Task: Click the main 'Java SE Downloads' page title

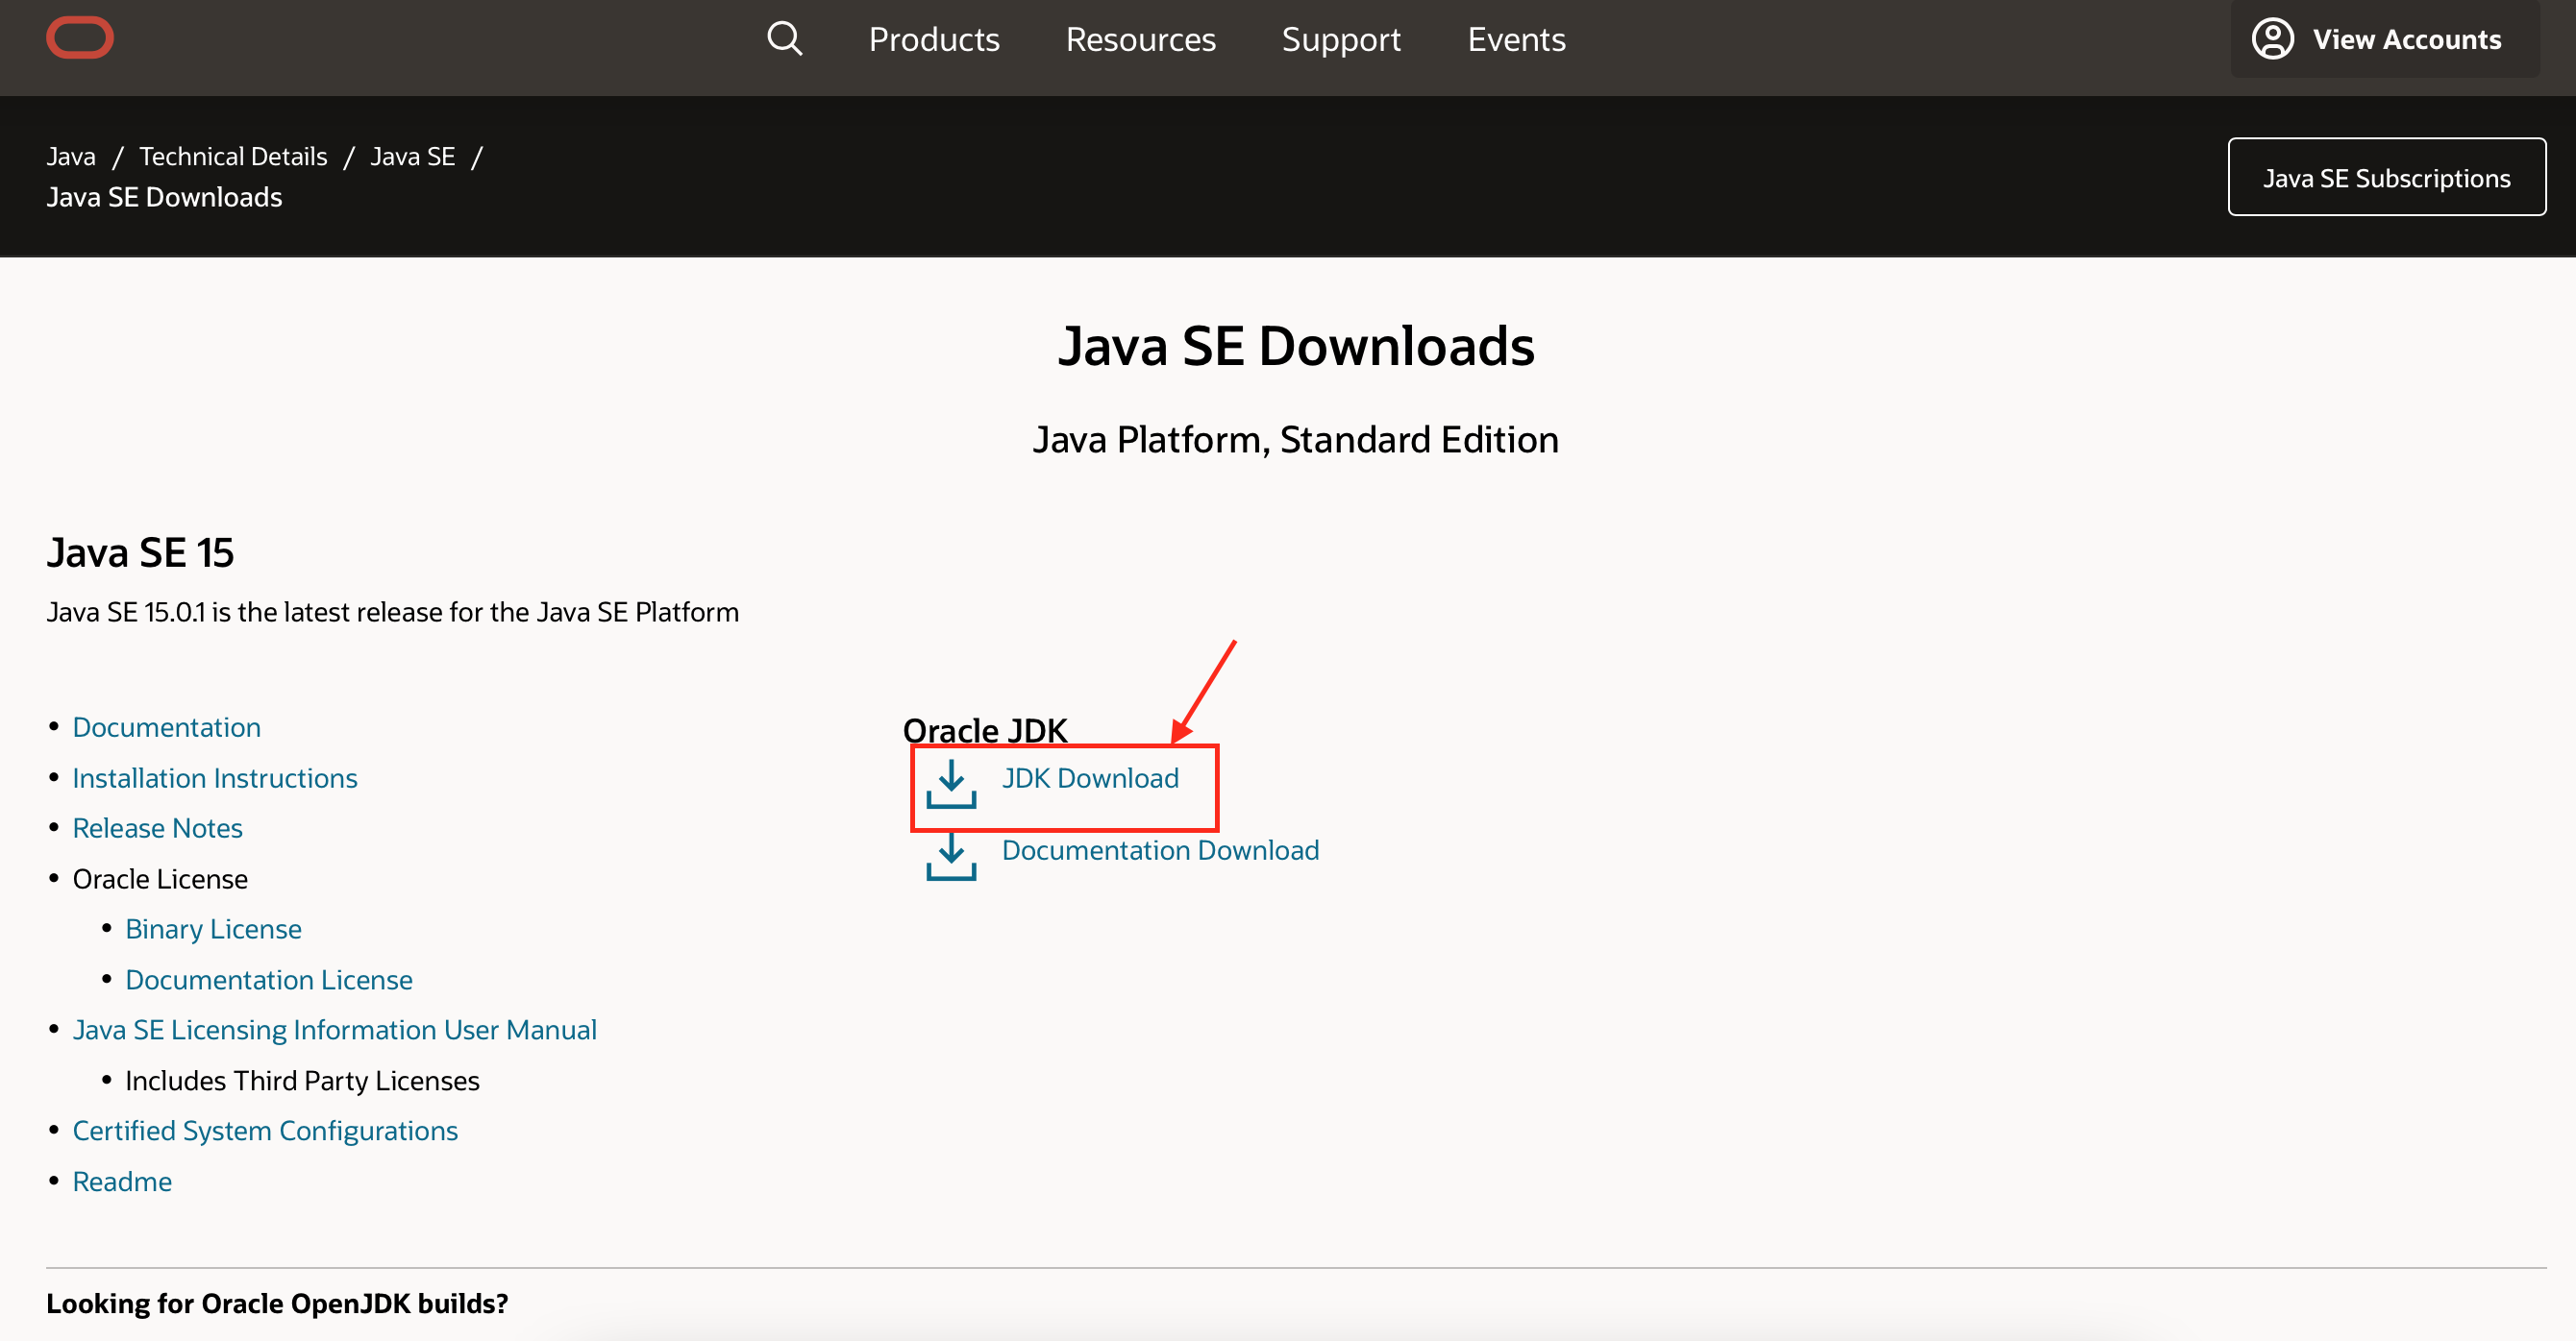Action: pyautogui.click(x=1296, y=346)
